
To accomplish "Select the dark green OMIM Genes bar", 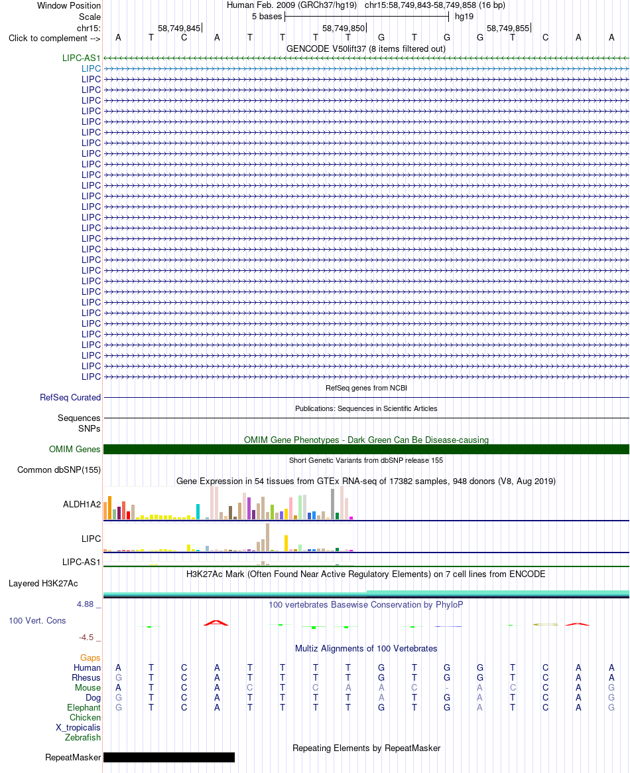I will point(366,449).
